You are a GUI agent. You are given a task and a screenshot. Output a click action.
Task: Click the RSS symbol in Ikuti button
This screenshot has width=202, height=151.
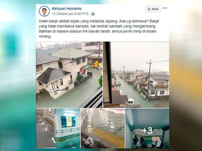coord(149,9)
